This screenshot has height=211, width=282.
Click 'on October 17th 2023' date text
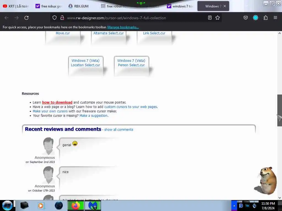click(x=41, y=191)
